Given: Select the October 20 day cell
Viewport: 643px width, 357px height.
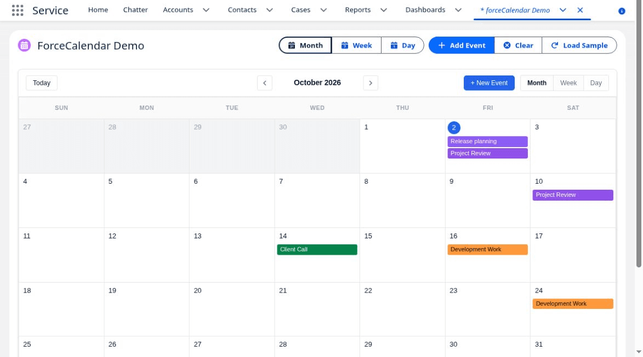Looking at the screenshot, I should tap(232, 309).
